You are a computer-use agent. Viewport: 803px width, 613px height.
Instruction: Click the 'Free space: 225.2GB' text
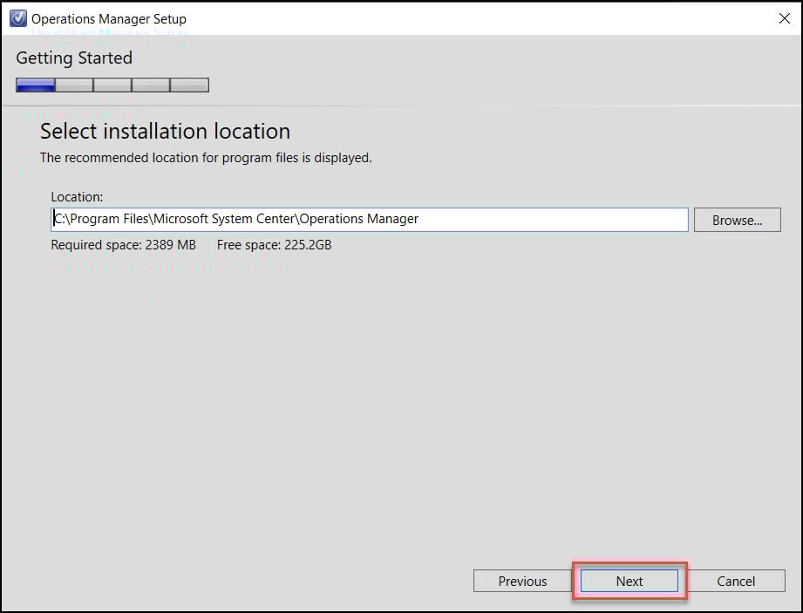274,245
